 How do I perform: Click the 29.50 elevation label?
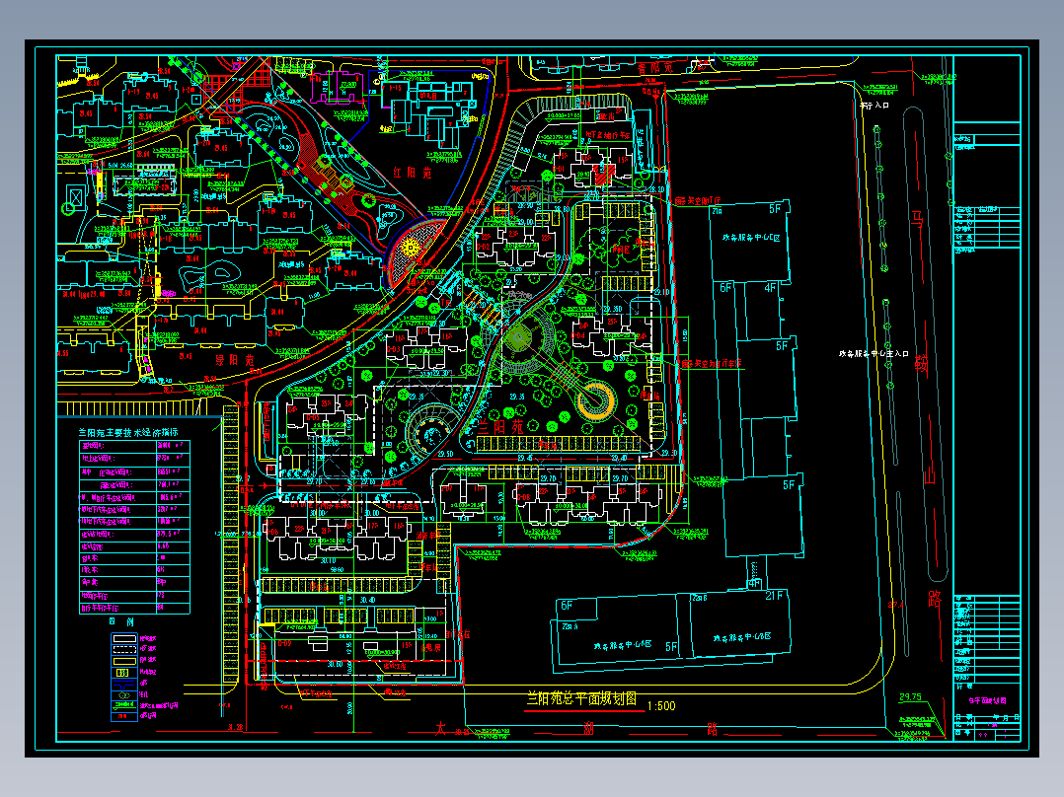pyautogui.click(x=445, y=455)
